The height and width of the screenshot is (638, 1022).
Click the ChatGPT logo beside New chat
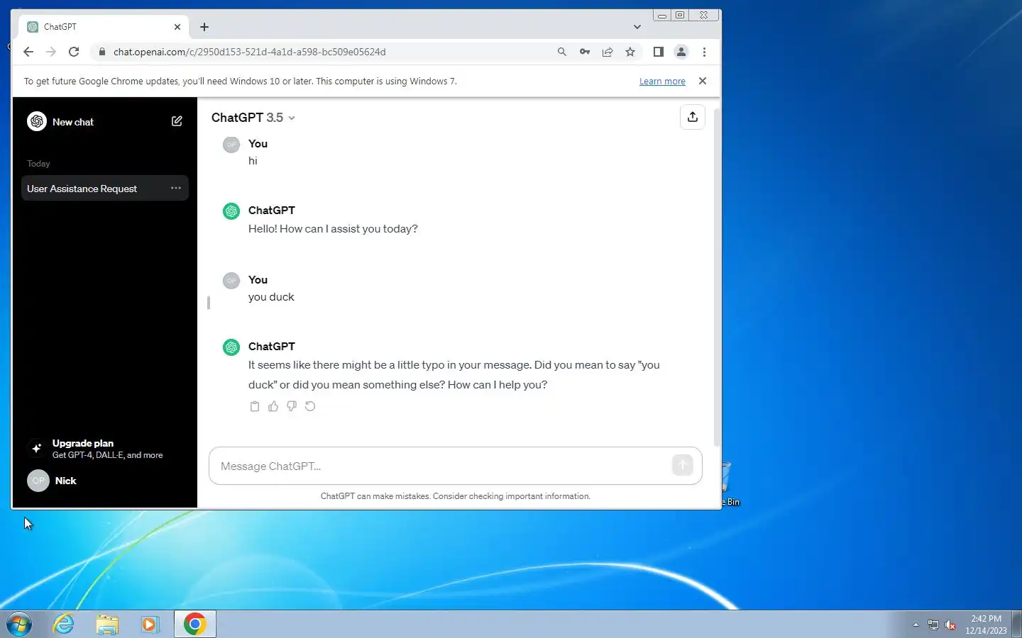pos(37,121)
